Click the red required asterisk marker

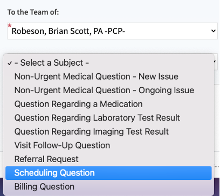point(9,26)
